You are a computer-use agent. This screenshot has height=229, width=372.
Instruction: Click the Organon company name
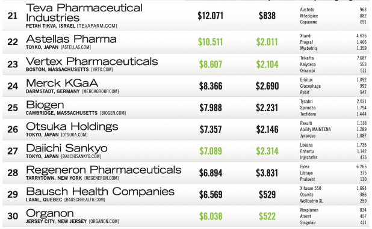(x=50, y=214)
